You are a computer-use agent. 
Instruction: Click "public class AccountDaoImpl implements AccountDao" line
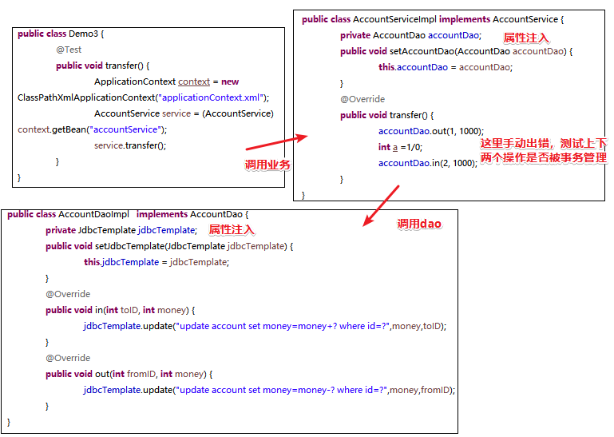pos(128,214)
